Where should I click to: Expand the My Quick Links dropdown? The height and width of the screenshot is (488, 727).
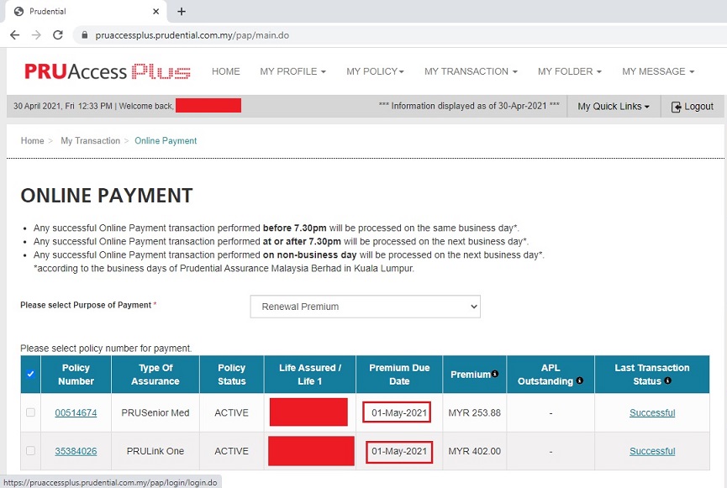[613, 107]
